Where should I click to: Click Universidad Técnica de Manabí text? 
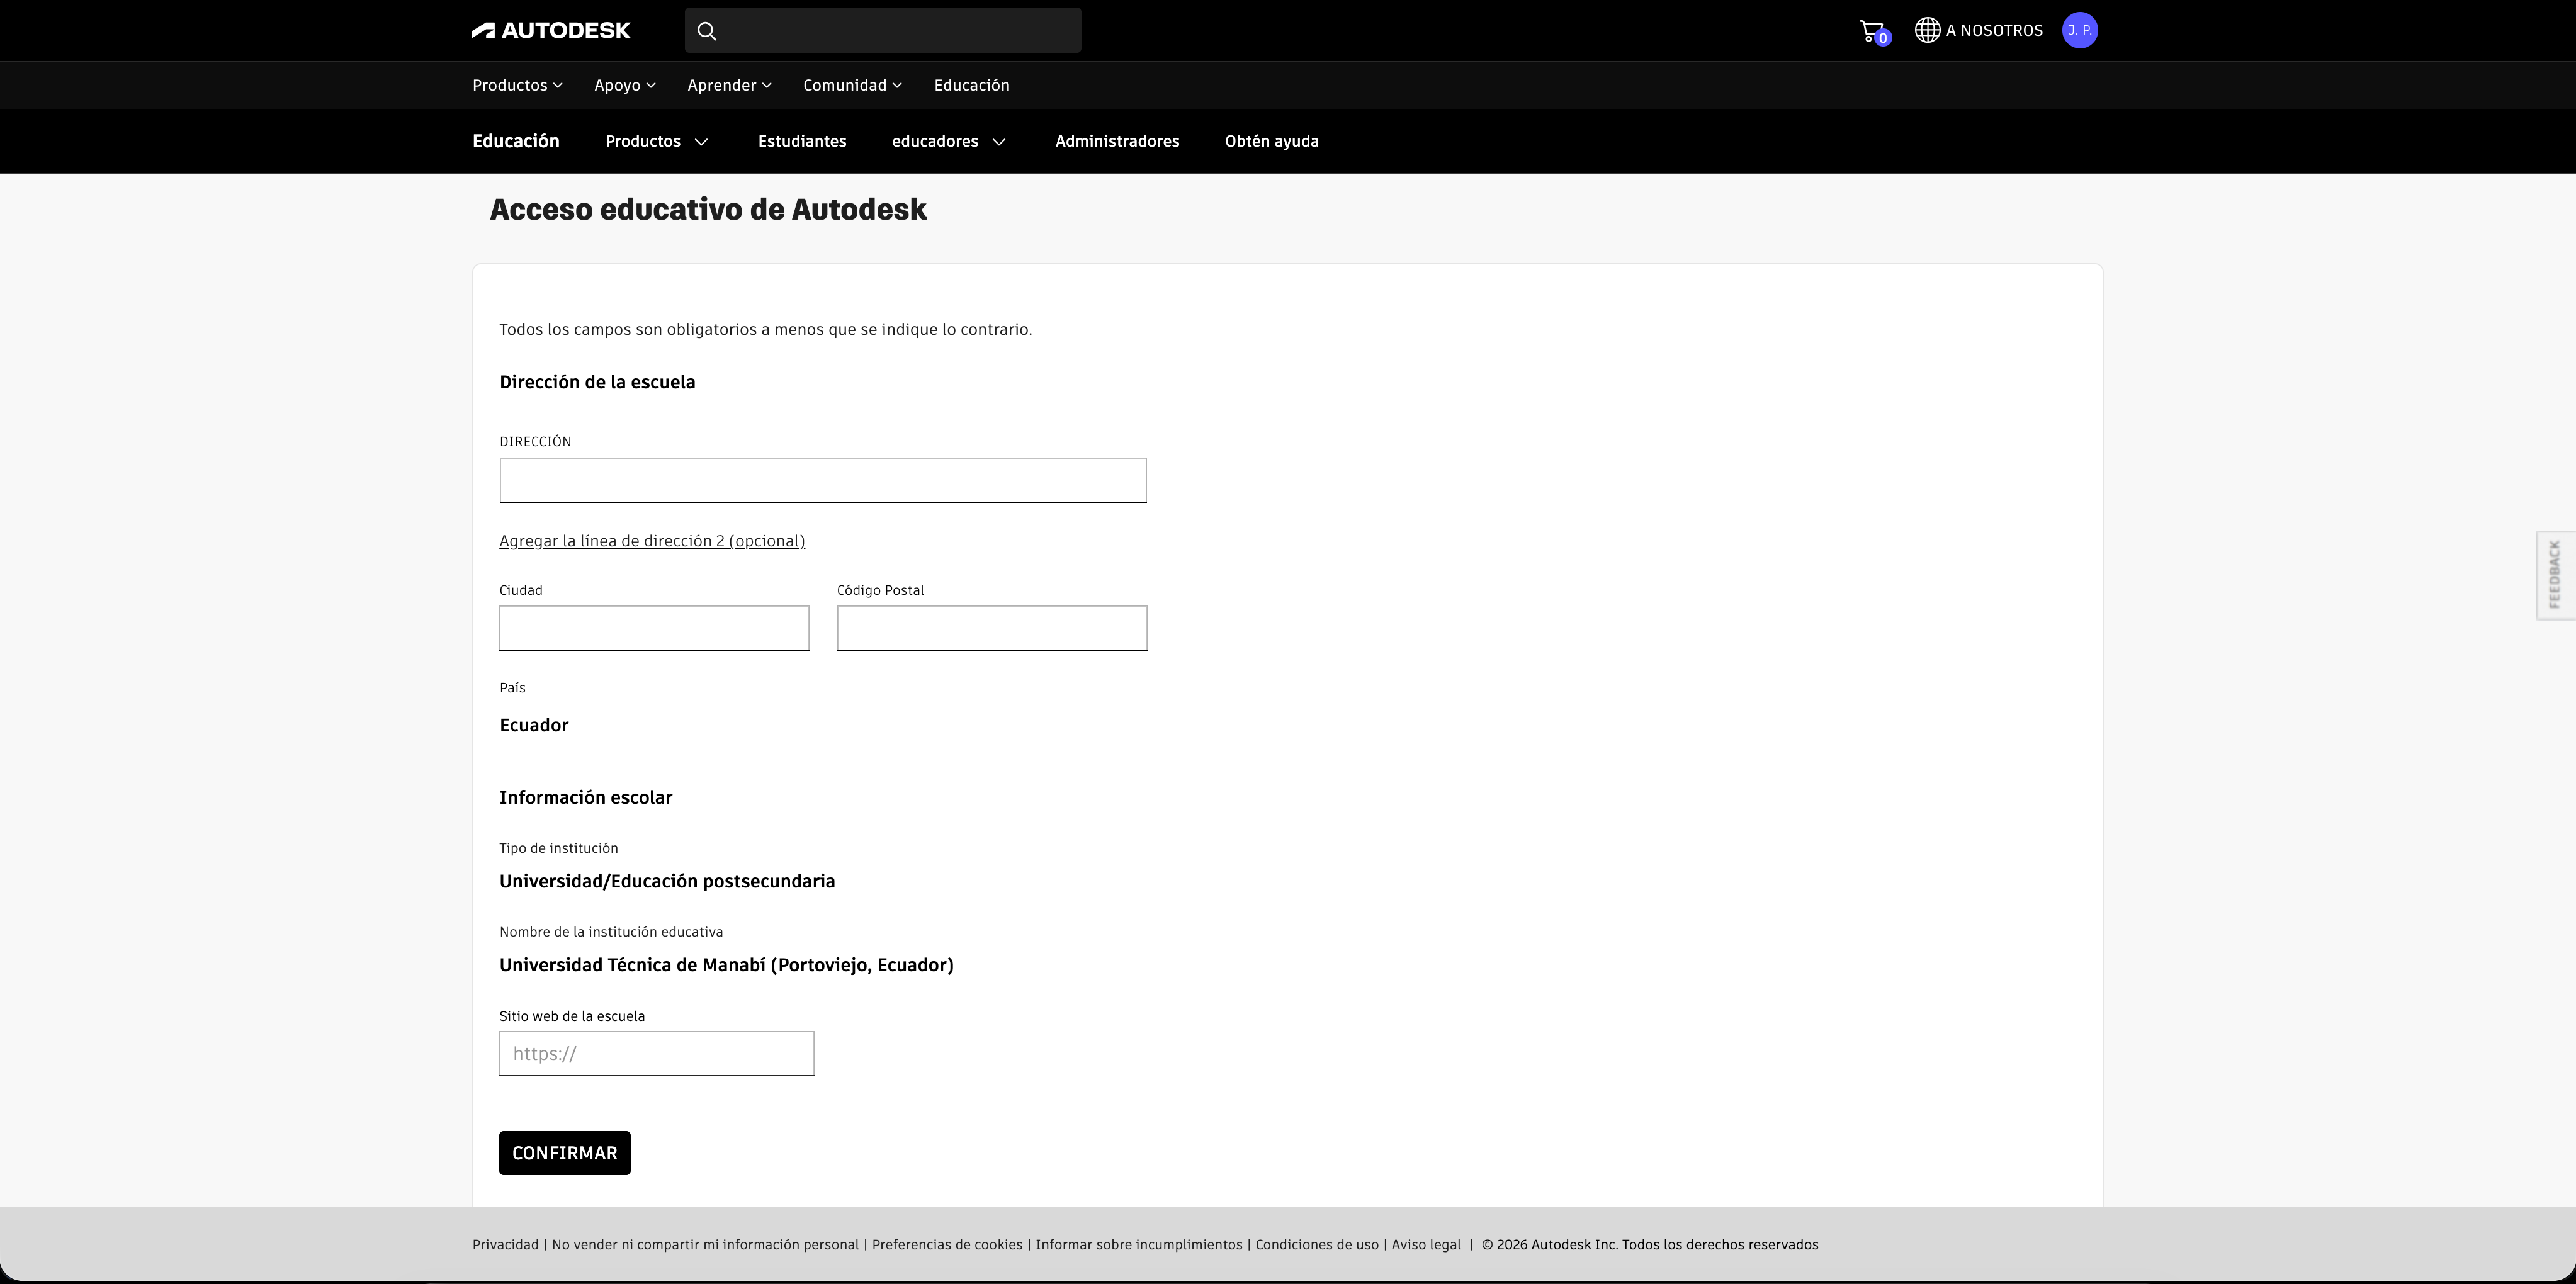(x=726, y=965)
